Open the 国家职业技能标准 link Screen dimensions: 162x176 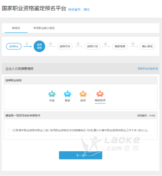point(148,69)
